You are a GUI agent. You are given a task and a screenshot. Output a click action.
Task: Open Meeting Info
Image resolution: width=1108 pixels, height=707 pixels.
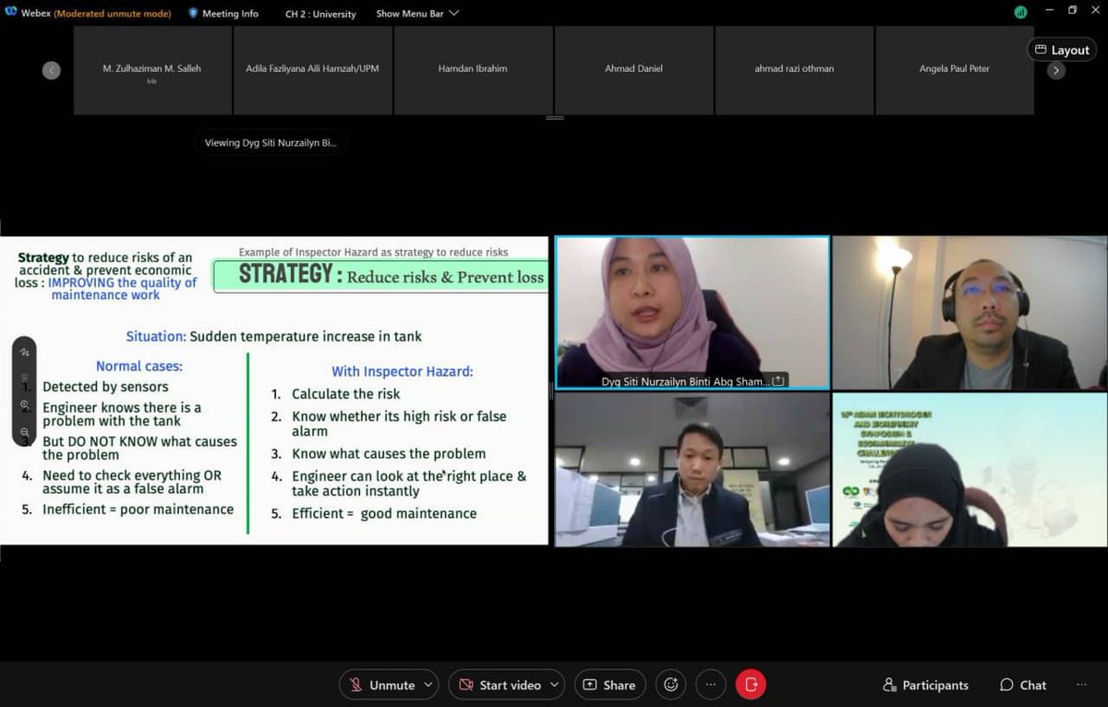223,14
